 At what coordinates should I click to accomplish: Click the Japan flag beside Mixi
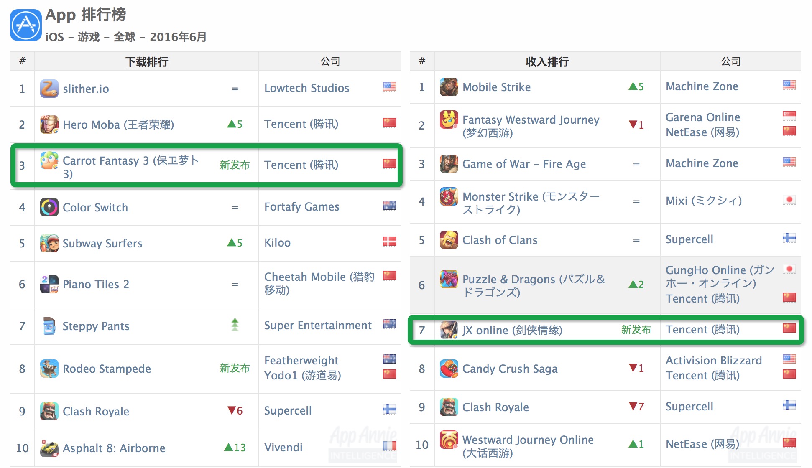789,200
